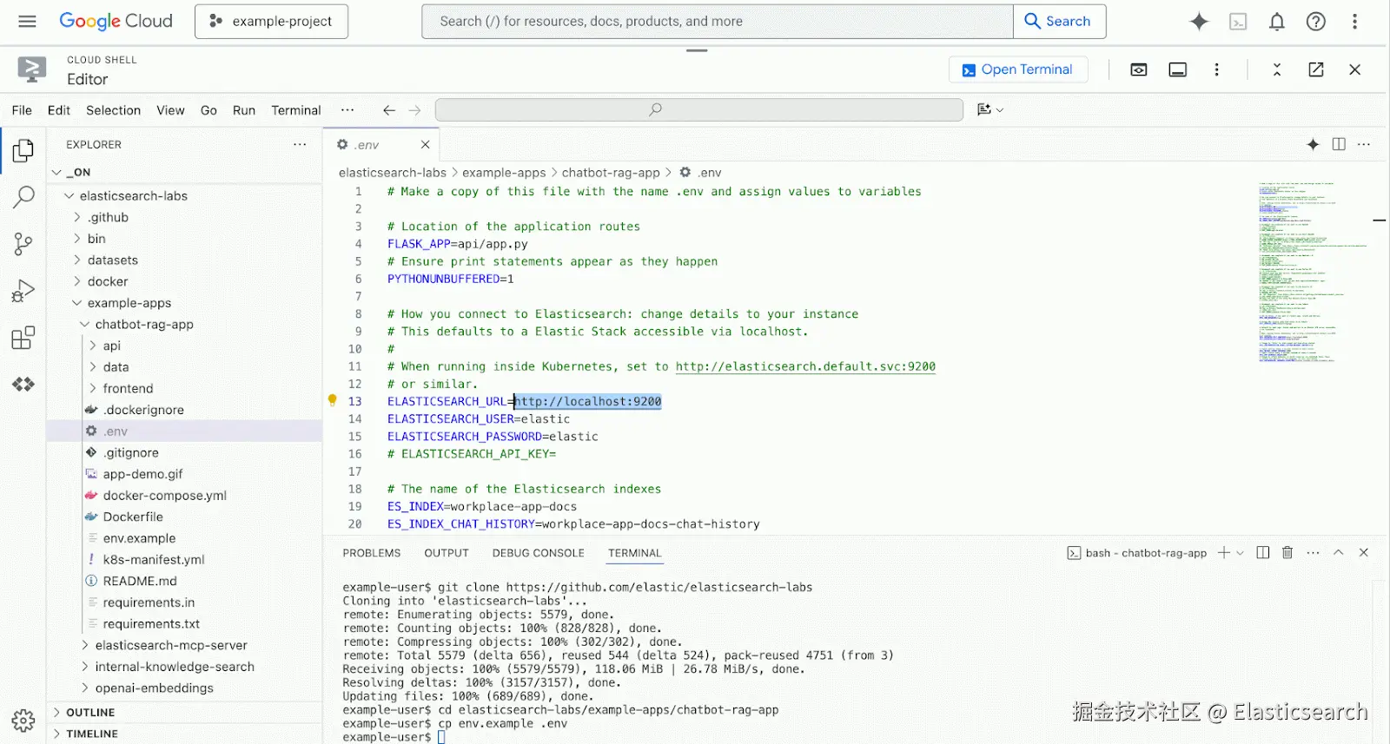Collapse the Cloud Shell panel
This screenshot has width=1390, height=744.
1277,69
